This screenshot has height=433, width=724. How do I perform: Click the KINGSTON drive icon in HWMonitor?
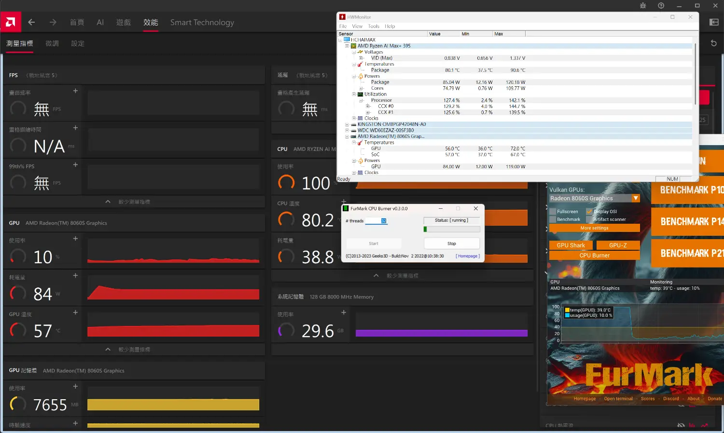point(353,124)
